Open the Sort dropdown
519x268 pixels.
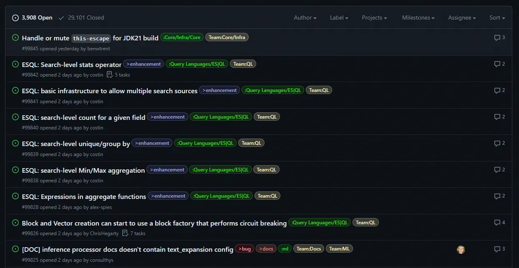497,17
